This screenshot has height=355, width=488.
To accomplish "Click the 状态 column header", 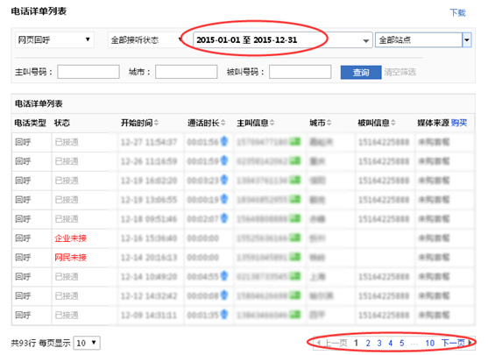I will pyautogui.click(x=62, y=123).
